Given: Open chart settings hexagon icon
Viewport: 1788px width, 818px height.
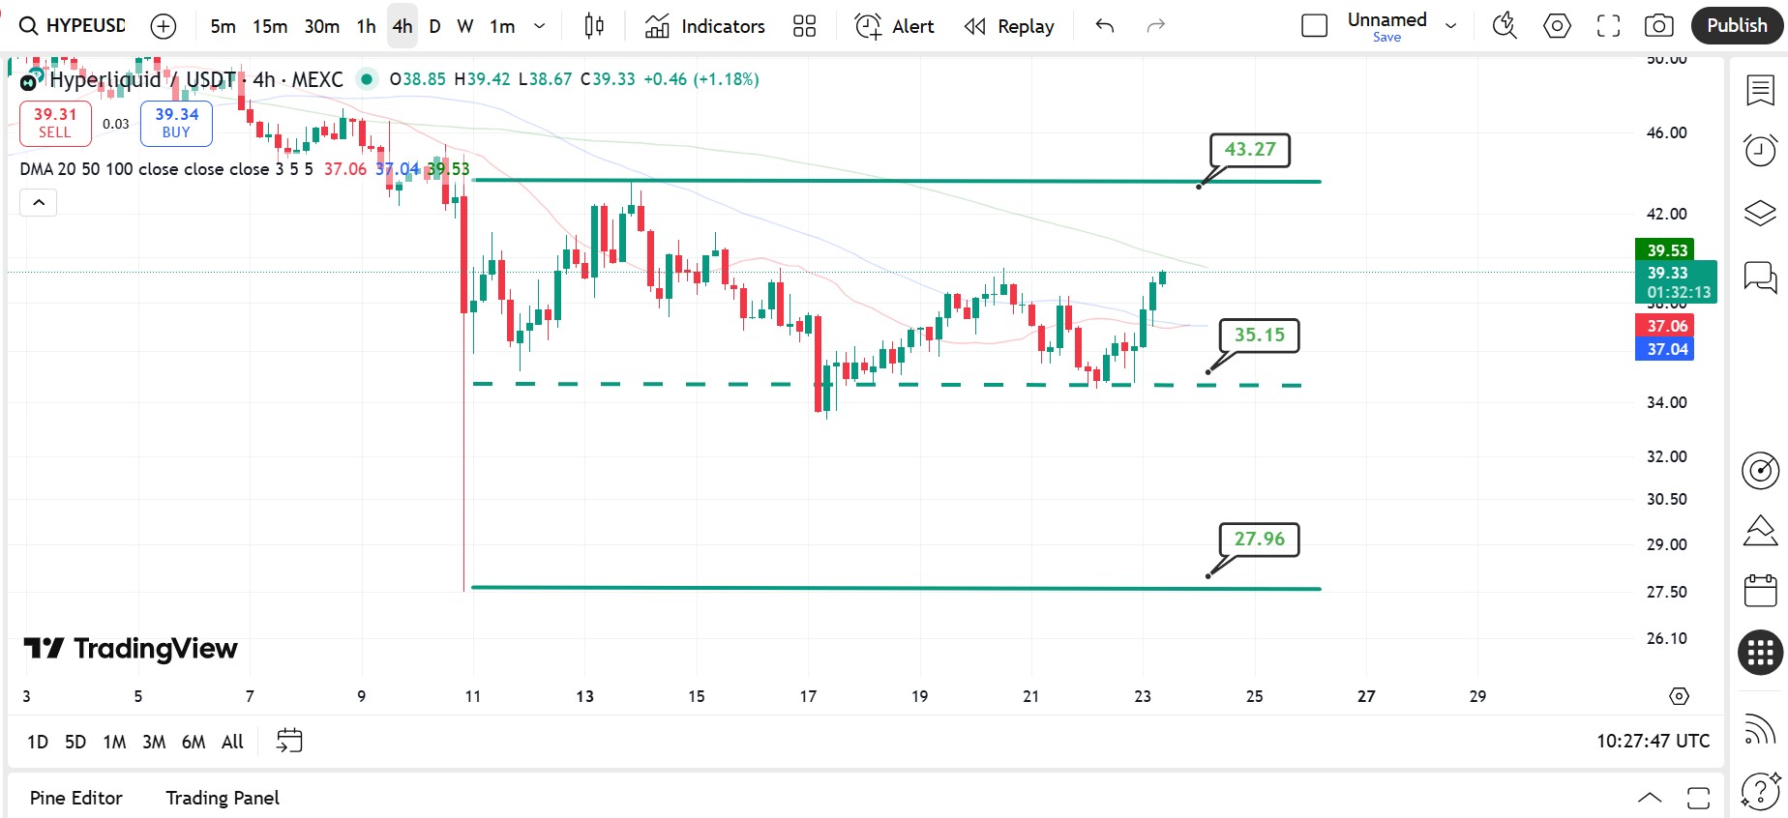Looking at the screenshot, I should [1557, 26].
